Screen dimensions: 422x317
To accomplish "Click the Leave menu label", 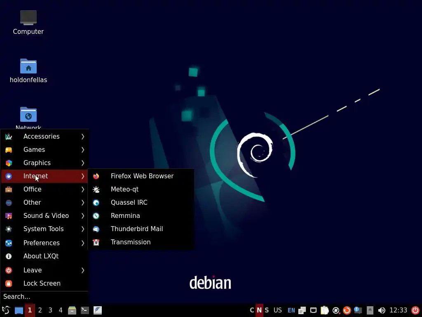I will point(33,270).
